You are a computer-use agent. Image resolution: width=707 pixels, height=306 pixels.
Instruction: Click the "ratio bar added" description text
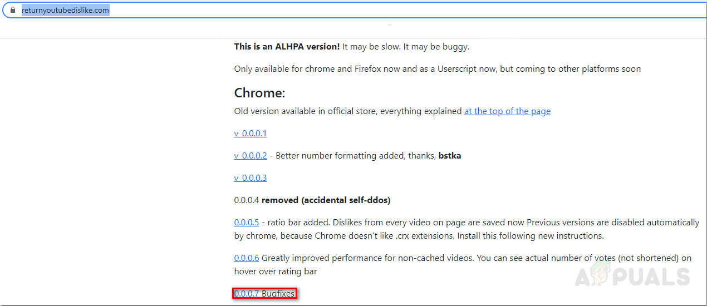point(301,223)
